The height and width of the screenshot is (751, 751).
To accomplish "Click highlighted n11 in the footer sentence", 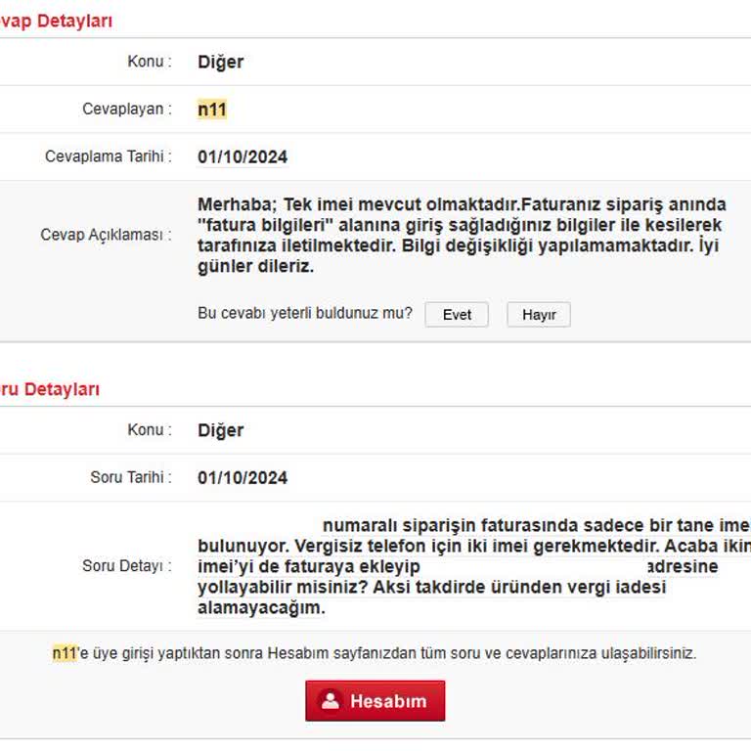I will pyautogui.click(x=64, y=653).
